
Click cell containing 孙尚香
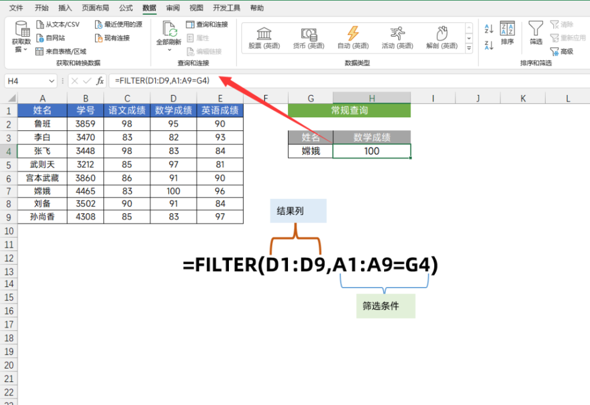pyautogui.click(x=42, y=216)
